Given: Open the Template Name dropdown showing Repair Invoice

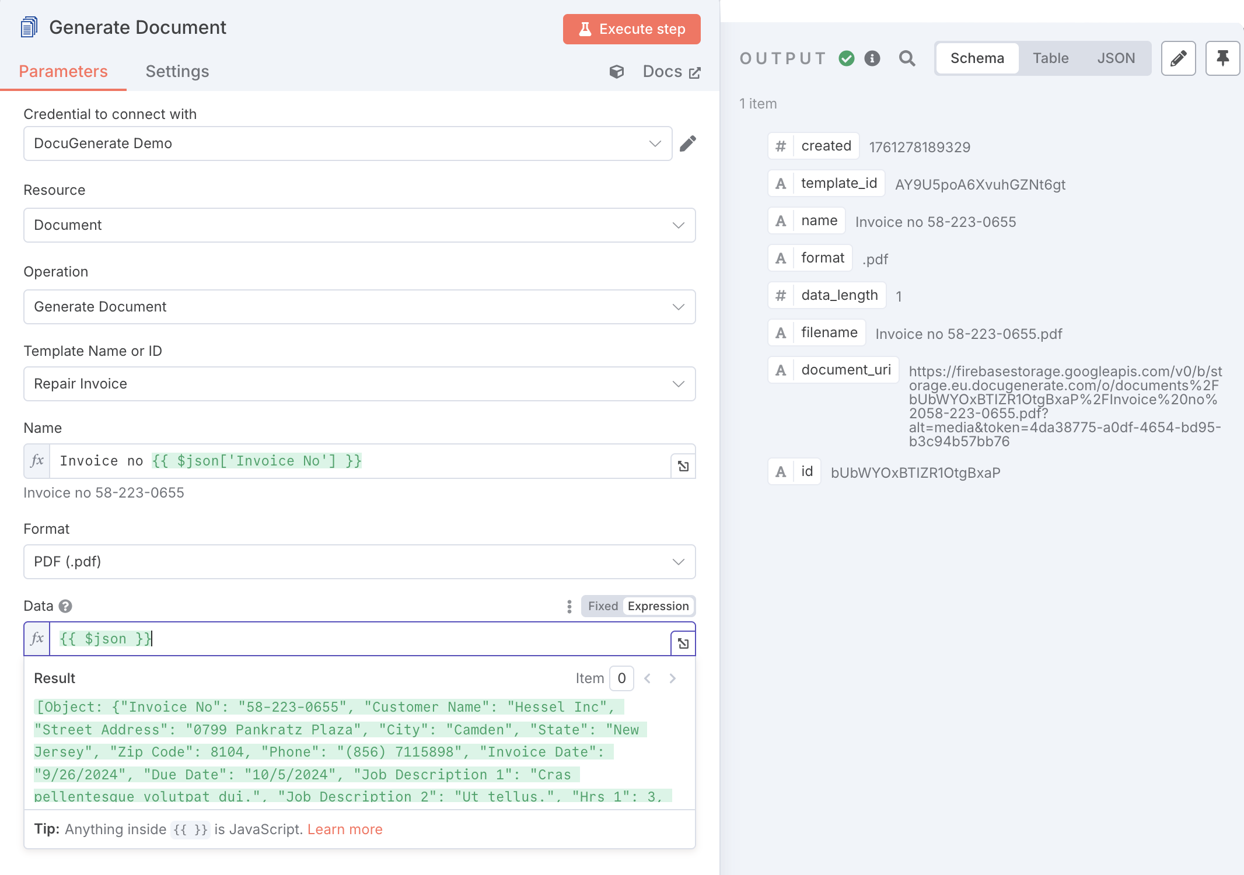Looking at the screenshot, I should 359,384.
